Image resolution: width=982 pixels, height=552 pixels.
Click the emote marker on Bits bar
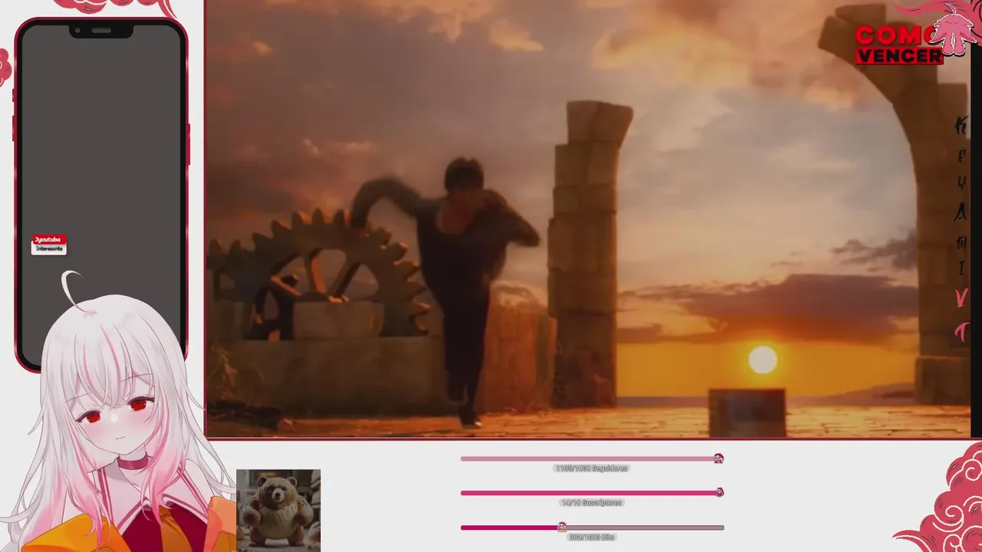coord(562,527)
